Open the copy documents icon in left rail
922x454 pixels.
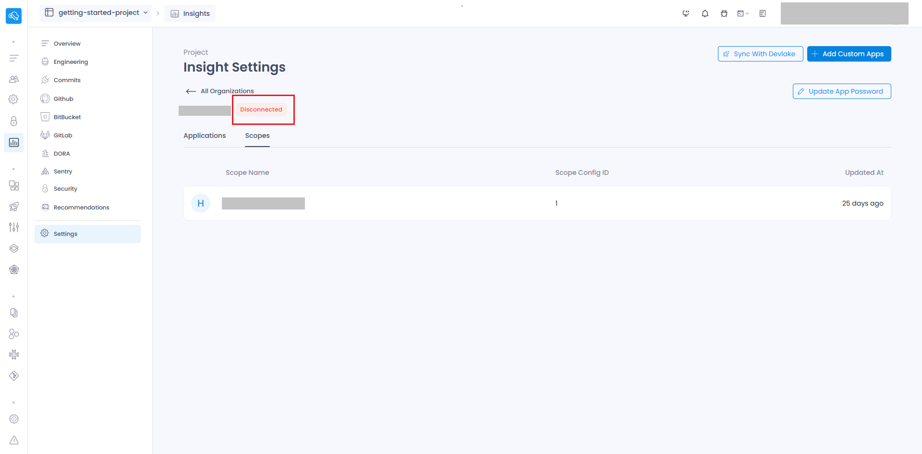pyautogui.click(x=14, y=313)
